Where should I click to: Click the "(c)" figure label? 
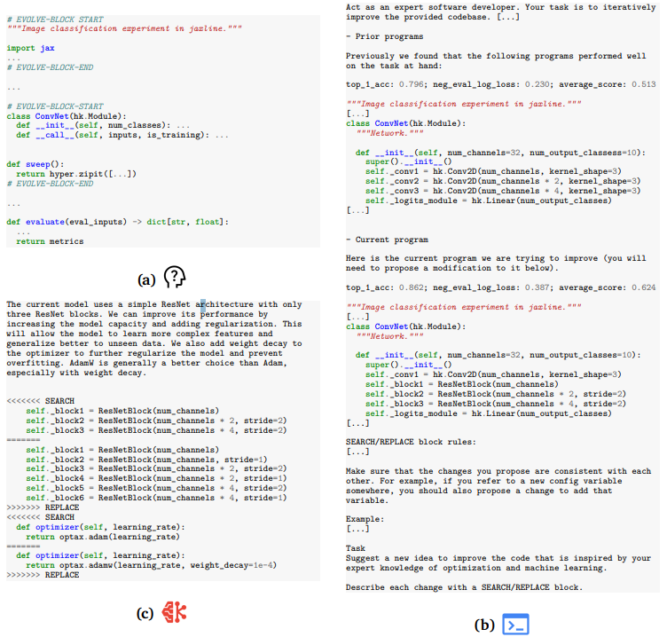(145, 614)
